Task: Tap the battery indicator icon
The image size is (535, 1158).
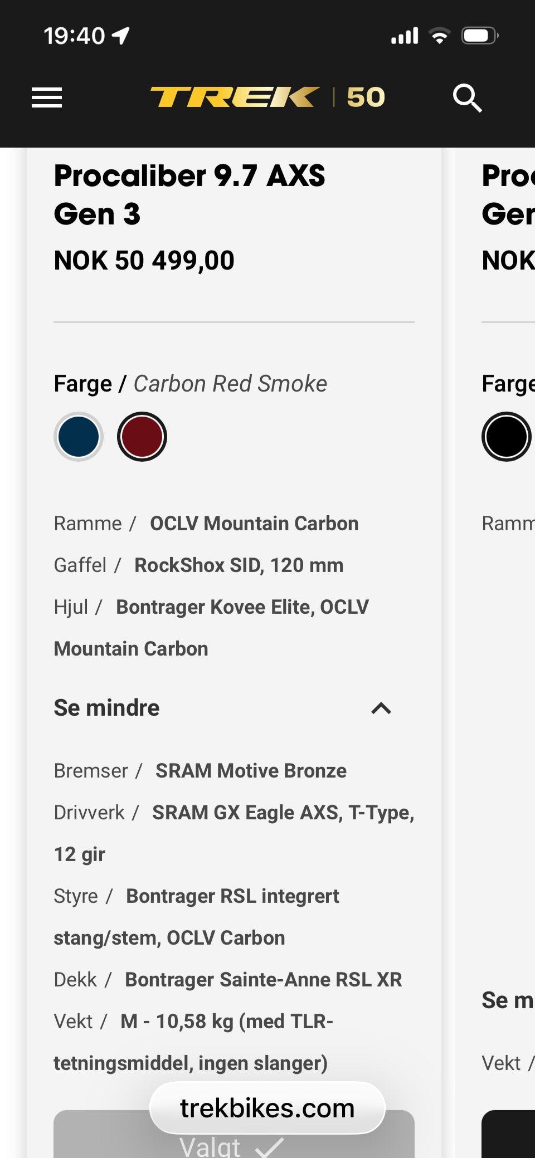Action: (479, 36)
